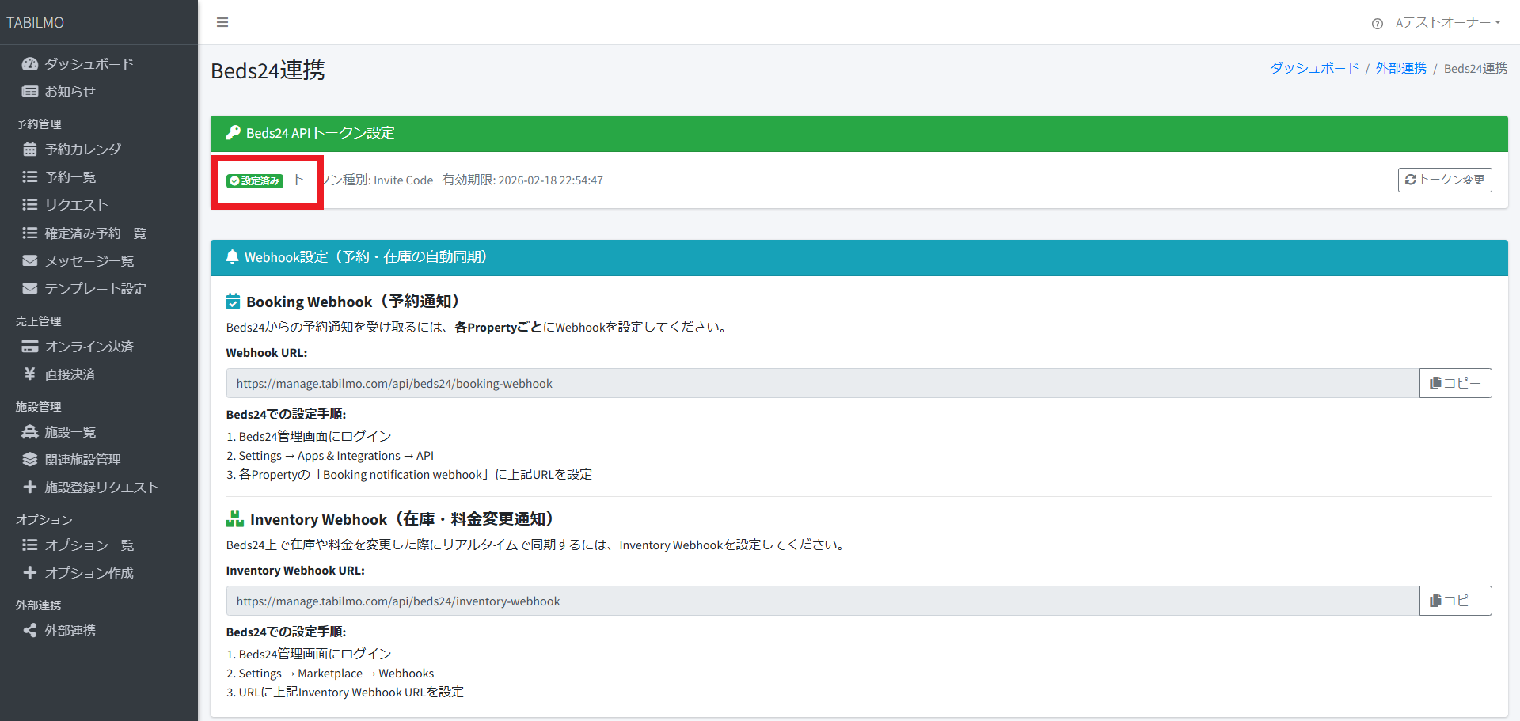The width and height of the screenshot is (1520, 721).
Task: Copy the Inventory Webhook URL
Action: point(1455,601)
